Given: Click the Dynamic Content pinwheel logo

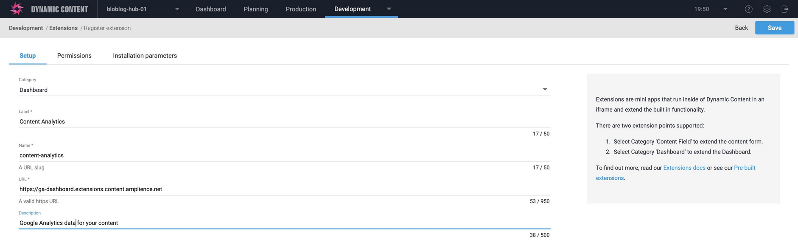Looking at the screenshot, I should pyautogui.click(x=17, y=9).
